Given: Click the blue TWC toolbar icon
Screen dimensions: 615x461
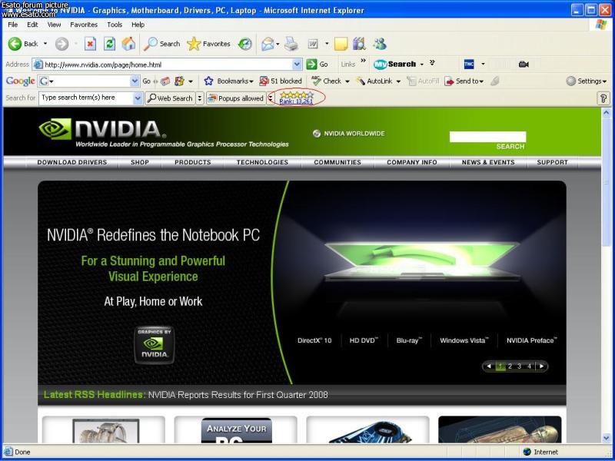Looking at the screenshot, I should point(469,65).
